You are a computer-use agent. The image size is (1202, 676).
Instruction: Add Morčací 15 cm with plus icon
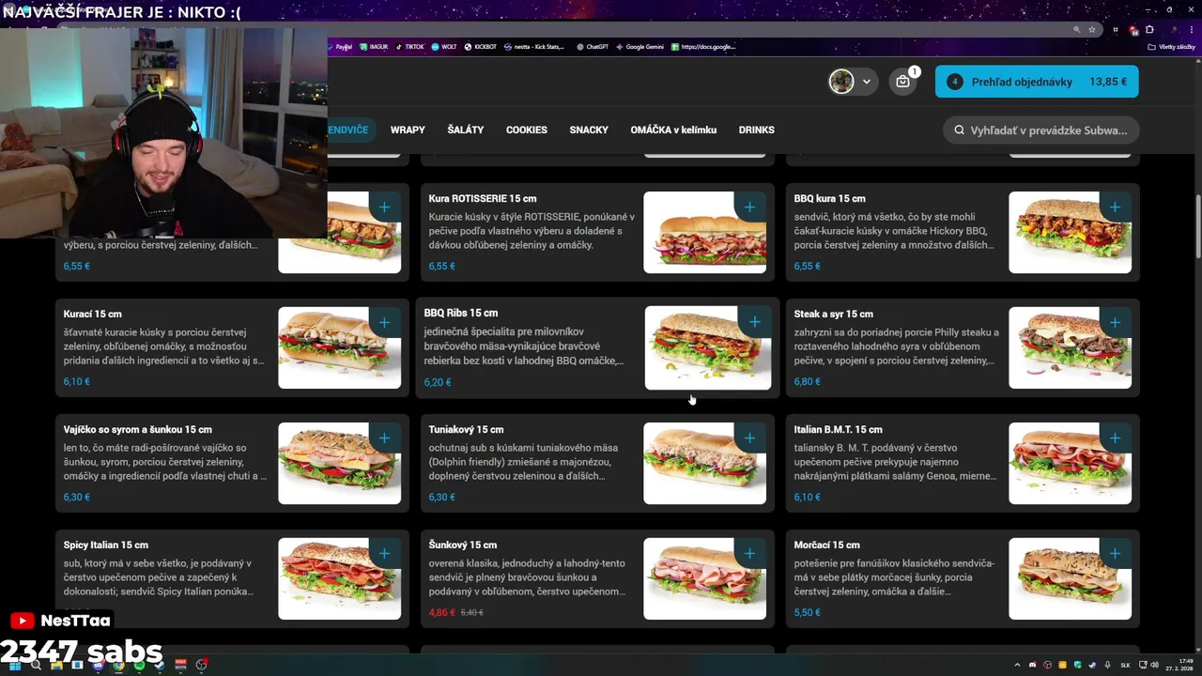1115,553
